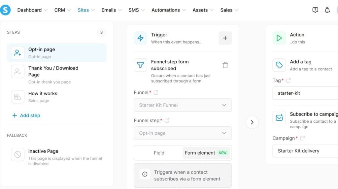Open the external link icon next to Funnel
This screenshot has width=338, height=189.
click(156, 92)
